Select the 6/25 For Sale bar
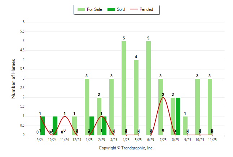The image size is (233, 157). [x=148, y=88]
